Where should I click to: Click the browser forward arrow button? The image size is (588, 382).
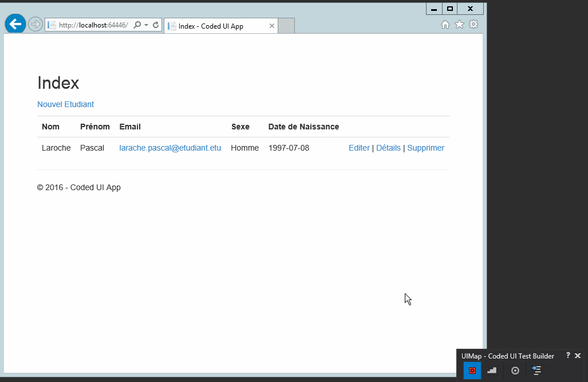pos(35,24)
